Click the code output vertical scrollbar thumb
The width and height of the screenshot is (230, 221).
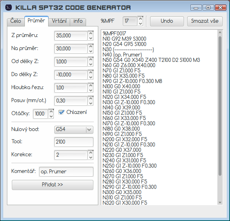point(220,106)
